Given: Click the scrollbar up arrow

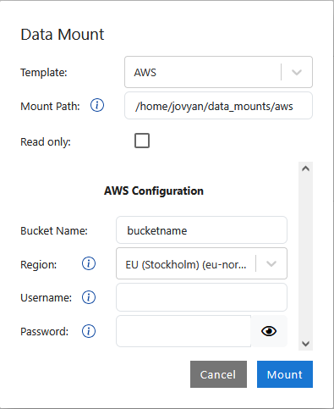Looking at the screenshot, I should 305,169.
